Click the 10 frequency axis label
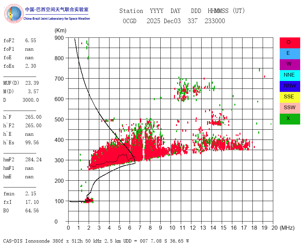This screenshot has width=307, height=245. click(x=172, y=228)
